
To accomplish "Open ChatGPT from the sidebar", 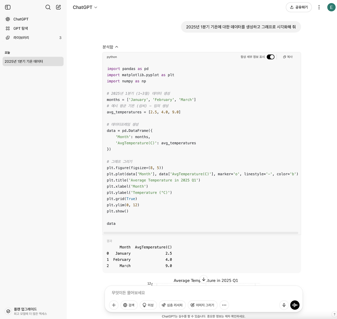I will 33,19.
